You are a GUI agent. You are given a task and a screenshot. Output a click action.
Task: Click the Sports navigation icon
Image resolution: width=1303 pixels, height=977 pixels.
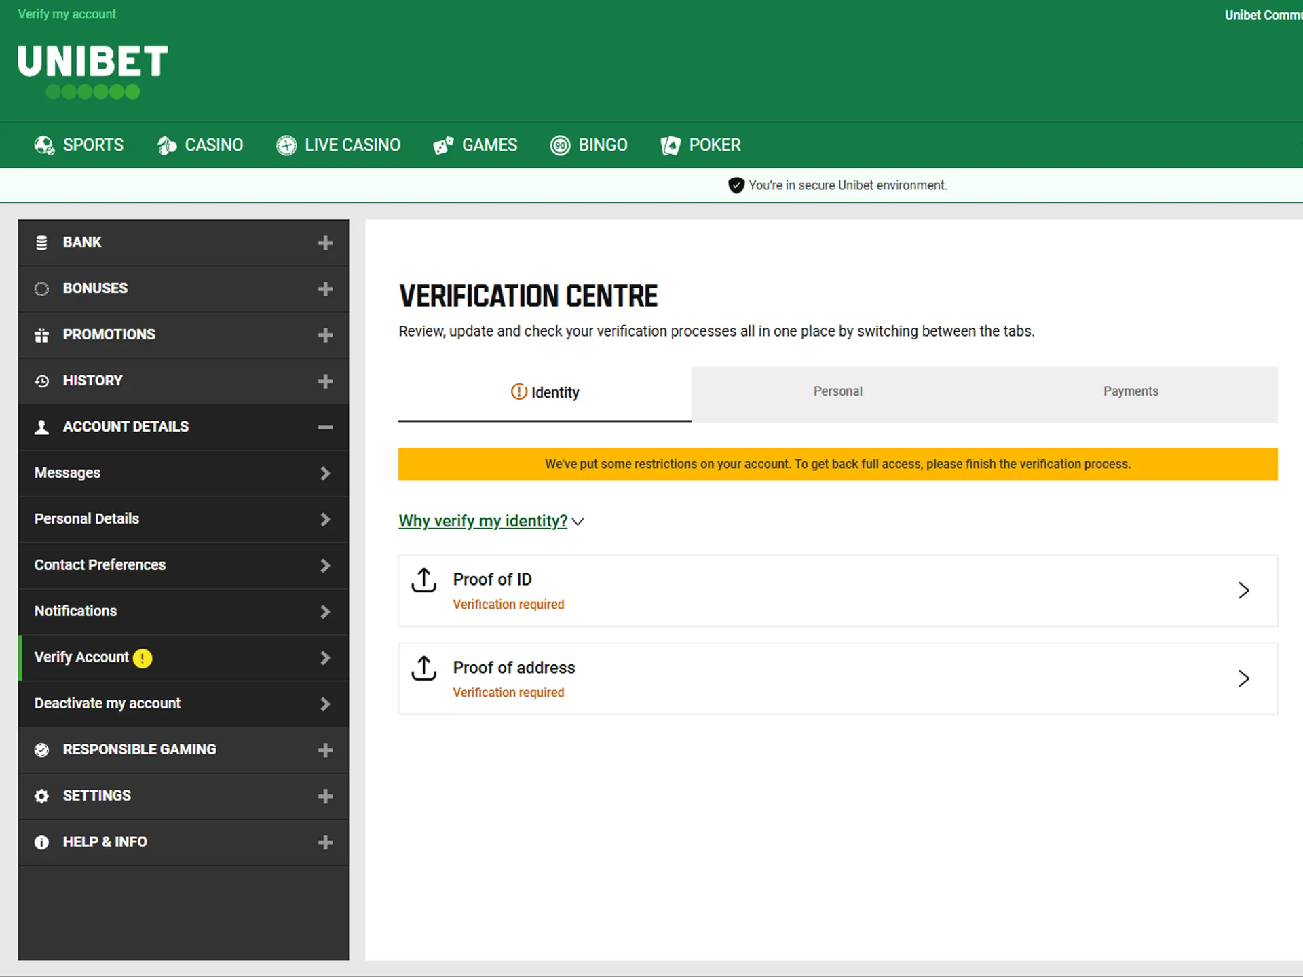44,145
